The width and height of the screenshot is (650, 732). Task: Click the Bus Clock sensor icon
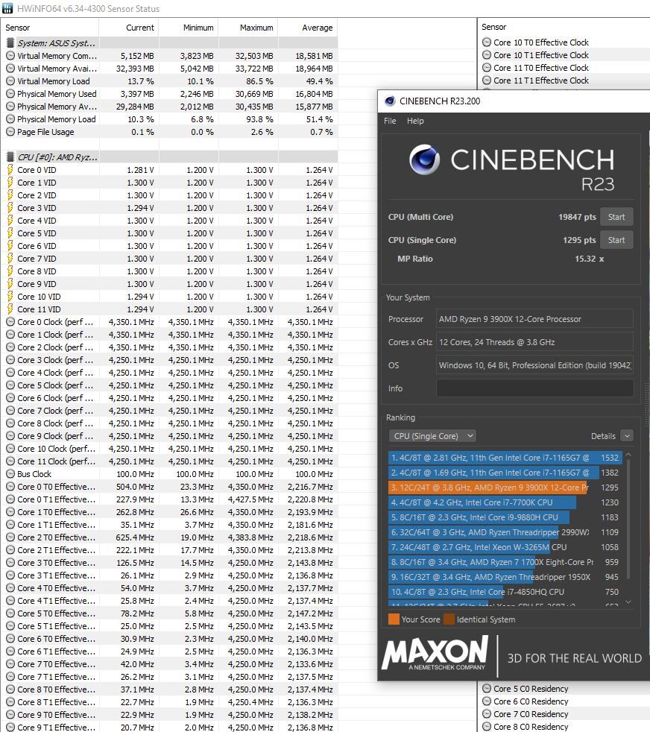(10, 474)
